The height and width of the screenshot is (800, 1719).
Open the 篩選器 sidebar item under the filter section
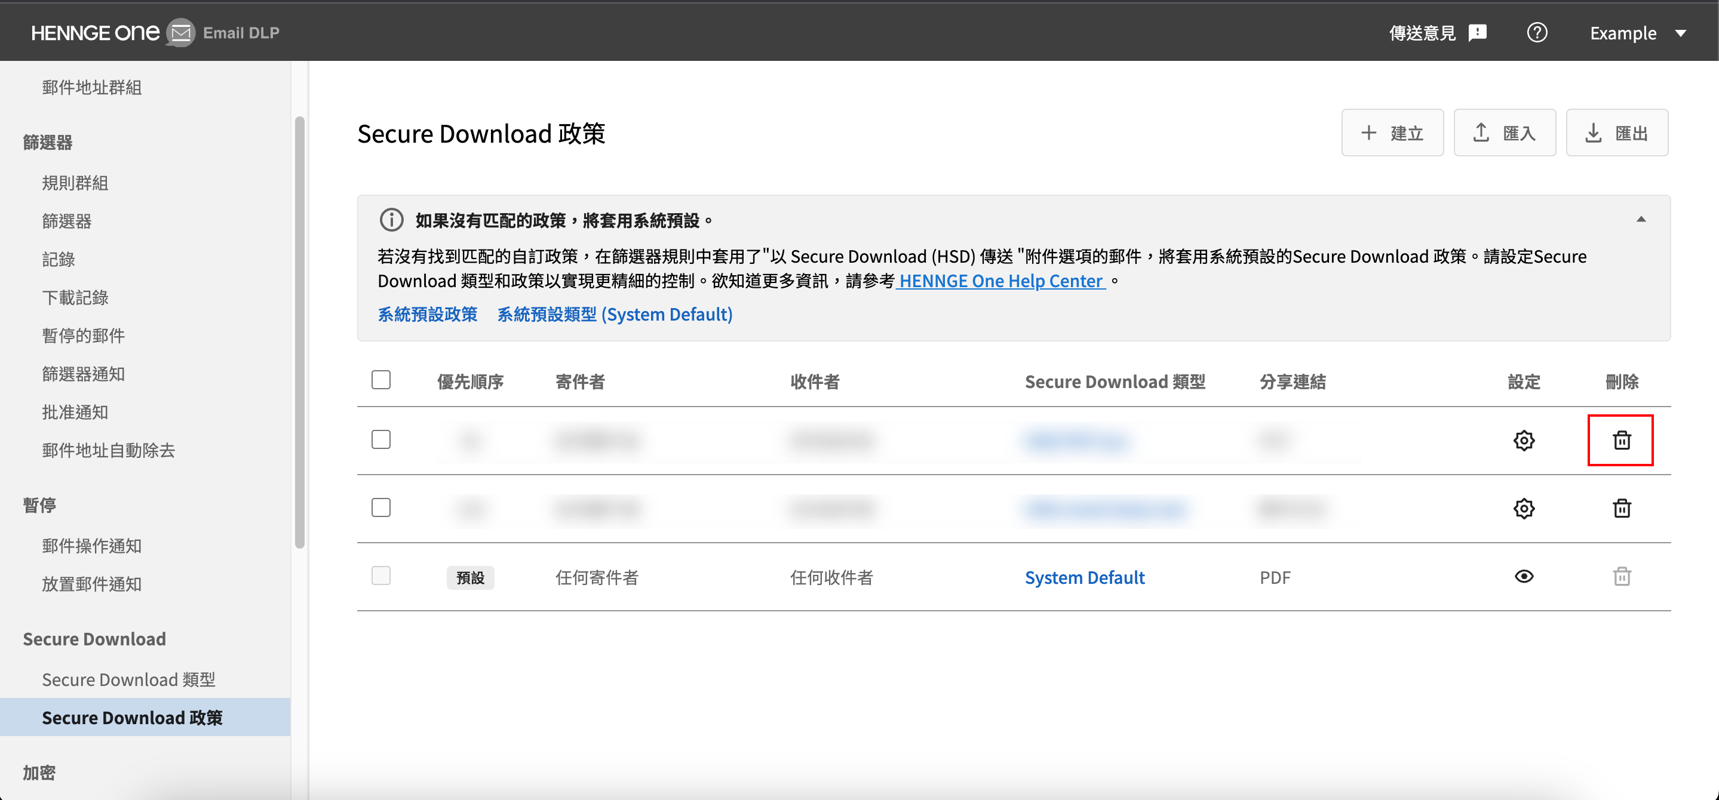click(67, 221)
